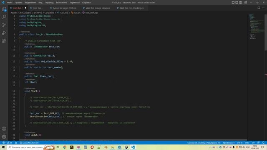Click references lens above void Start()
Viewport: 267px width, 150px height.
point(30,88)
